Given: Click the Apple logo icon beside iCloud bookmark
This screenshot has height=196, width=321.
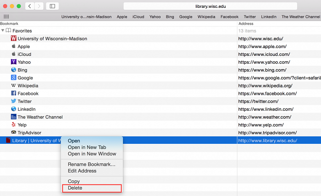Looking at the screenshot, I should (13, 54).
